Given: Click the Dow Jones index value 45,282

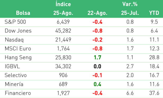Looking at the screenshot, I should 63,31.
